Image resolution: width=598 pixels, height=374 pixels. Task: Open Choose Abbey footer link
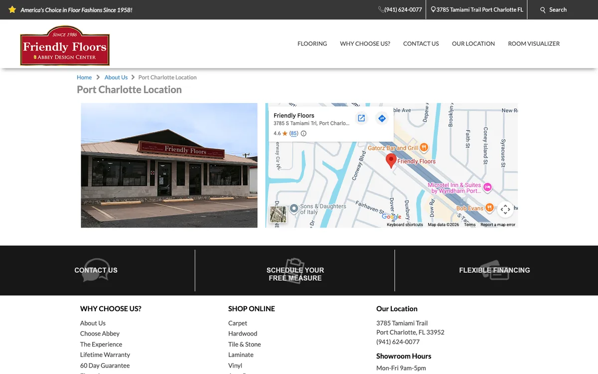point(100,334)
